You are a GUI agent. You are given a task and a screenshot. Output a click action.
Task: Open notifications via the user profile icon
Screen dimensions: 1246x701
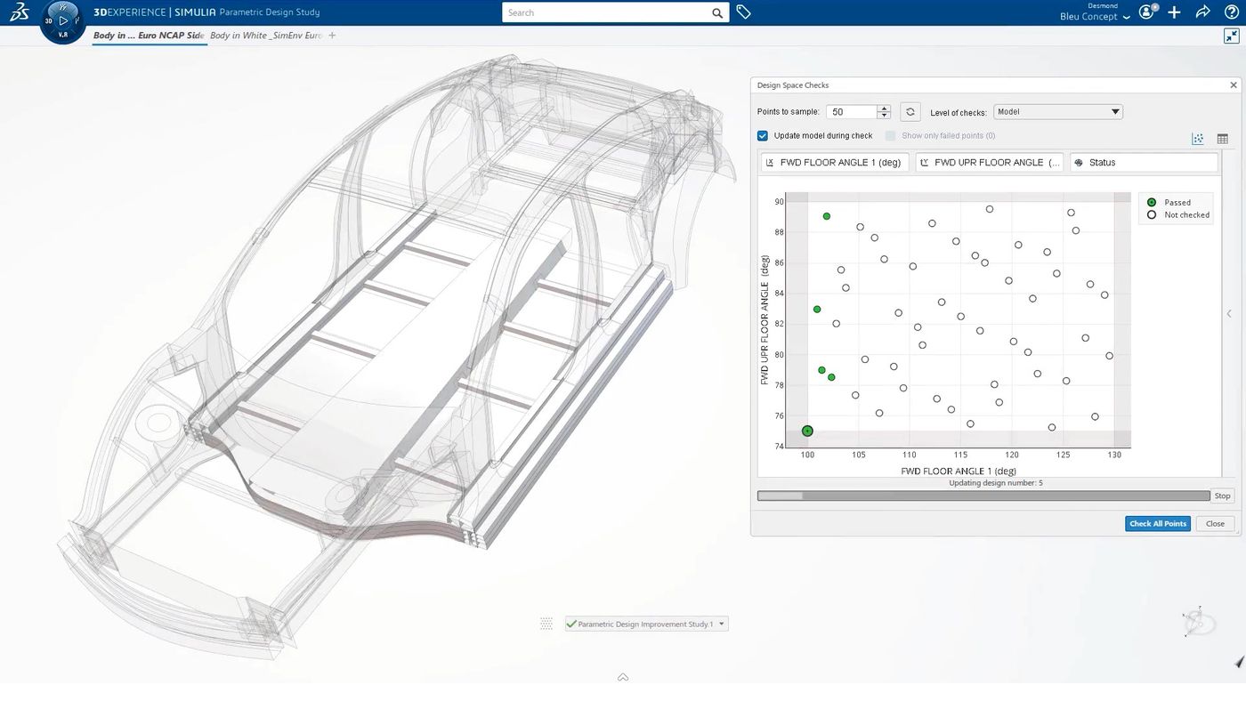click(1146, 12)
